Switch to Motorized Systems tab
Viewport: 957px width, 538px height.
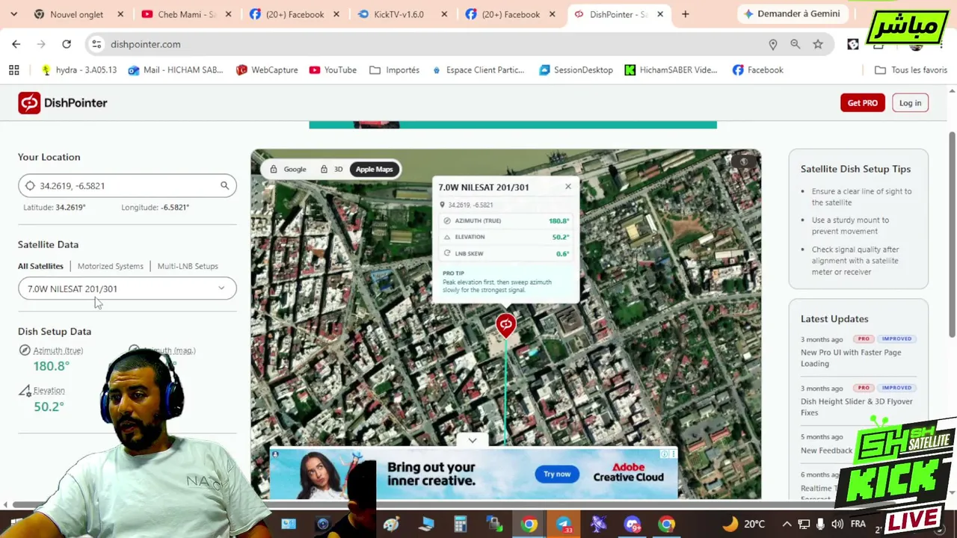[110, 266]
